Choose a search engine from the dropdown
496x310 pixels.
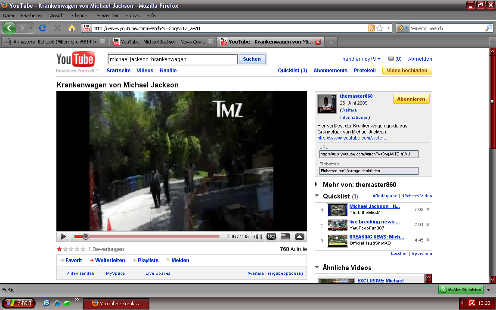(403, 28)
